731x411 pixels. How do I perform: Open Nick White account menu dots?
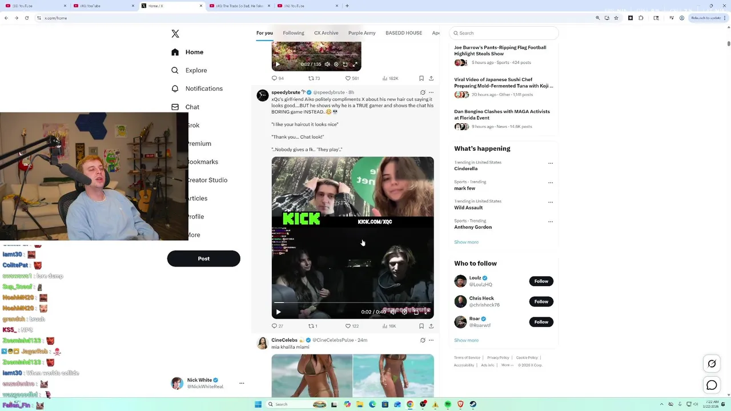tap(242, 383)
